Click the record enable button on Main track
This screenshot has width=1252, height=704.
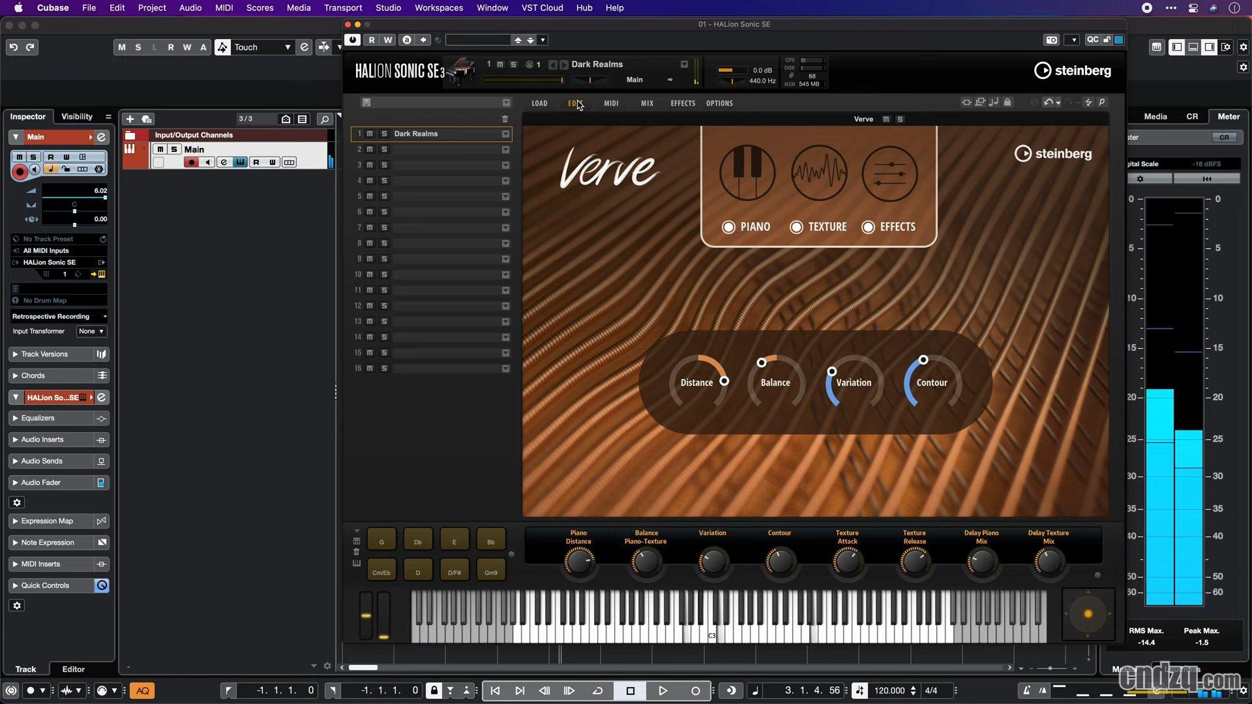pyautogui.click(x=191, y=162)
